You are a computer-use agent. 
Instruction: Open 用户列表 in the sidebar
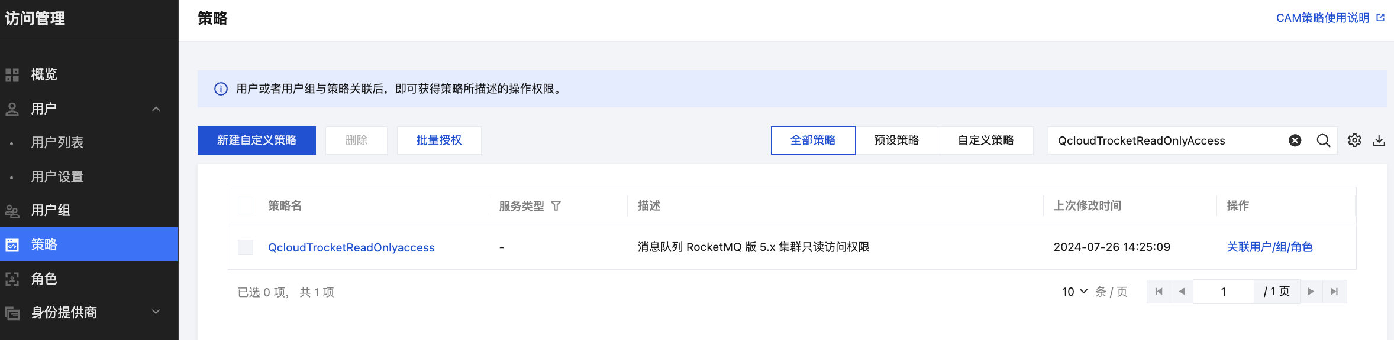(89, 142)
